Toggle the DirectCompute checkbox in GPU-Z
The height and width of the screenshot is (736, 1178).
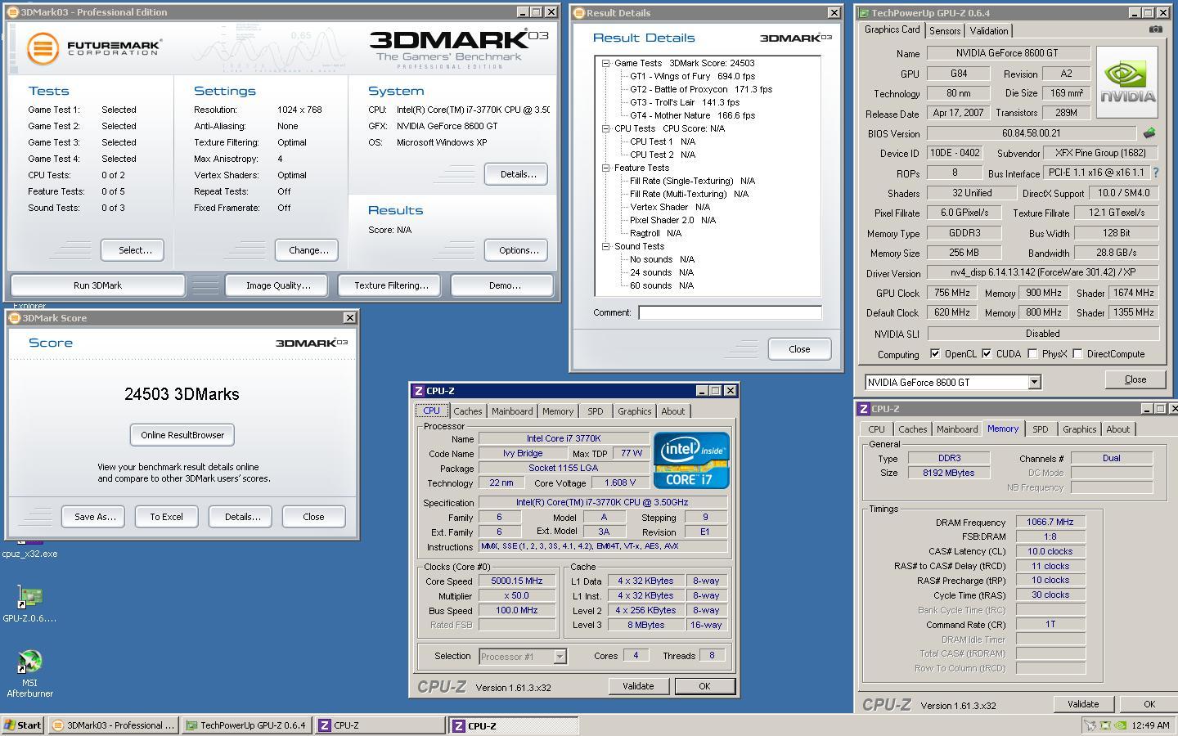tap(1077, 354)
